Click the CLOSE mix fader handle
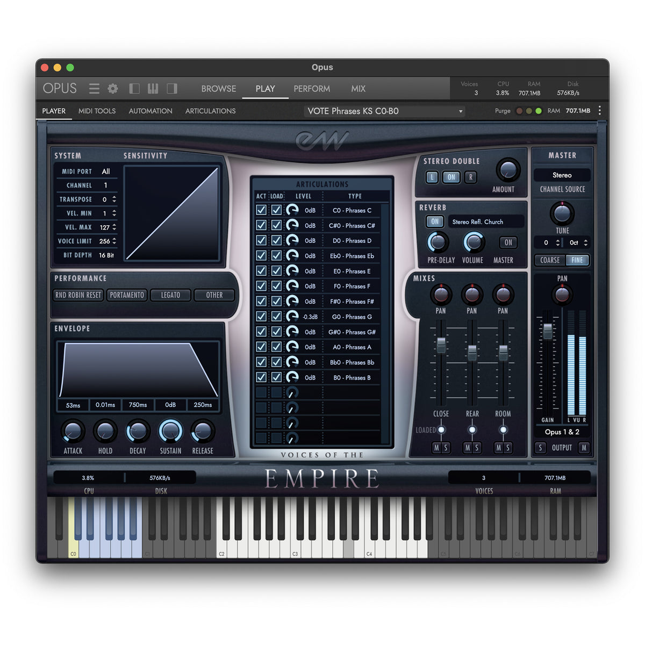 441,345
